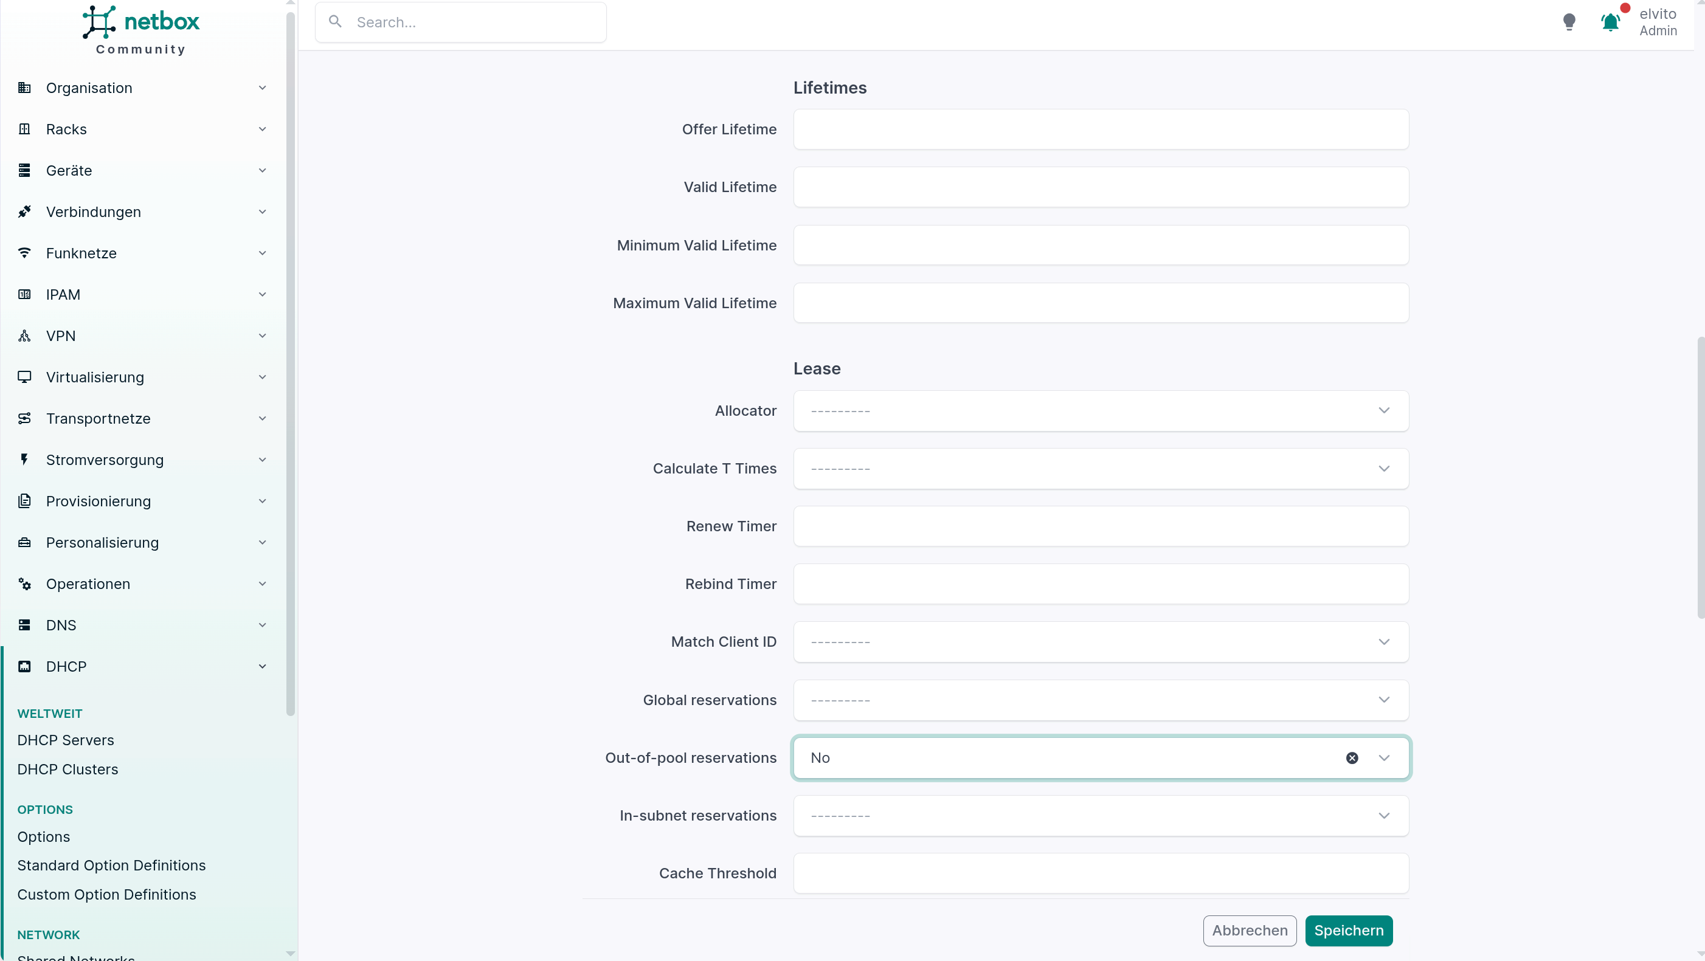The height and width of the screenshot is (961, 1705).
Task: Click the search magnifier icon
Action: coord(336,22)
